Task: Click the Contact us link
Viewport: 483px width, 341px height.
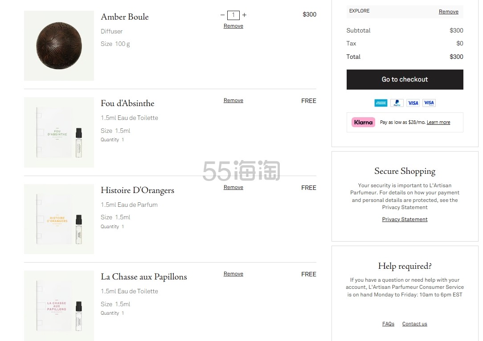Action: coord(414,324)
